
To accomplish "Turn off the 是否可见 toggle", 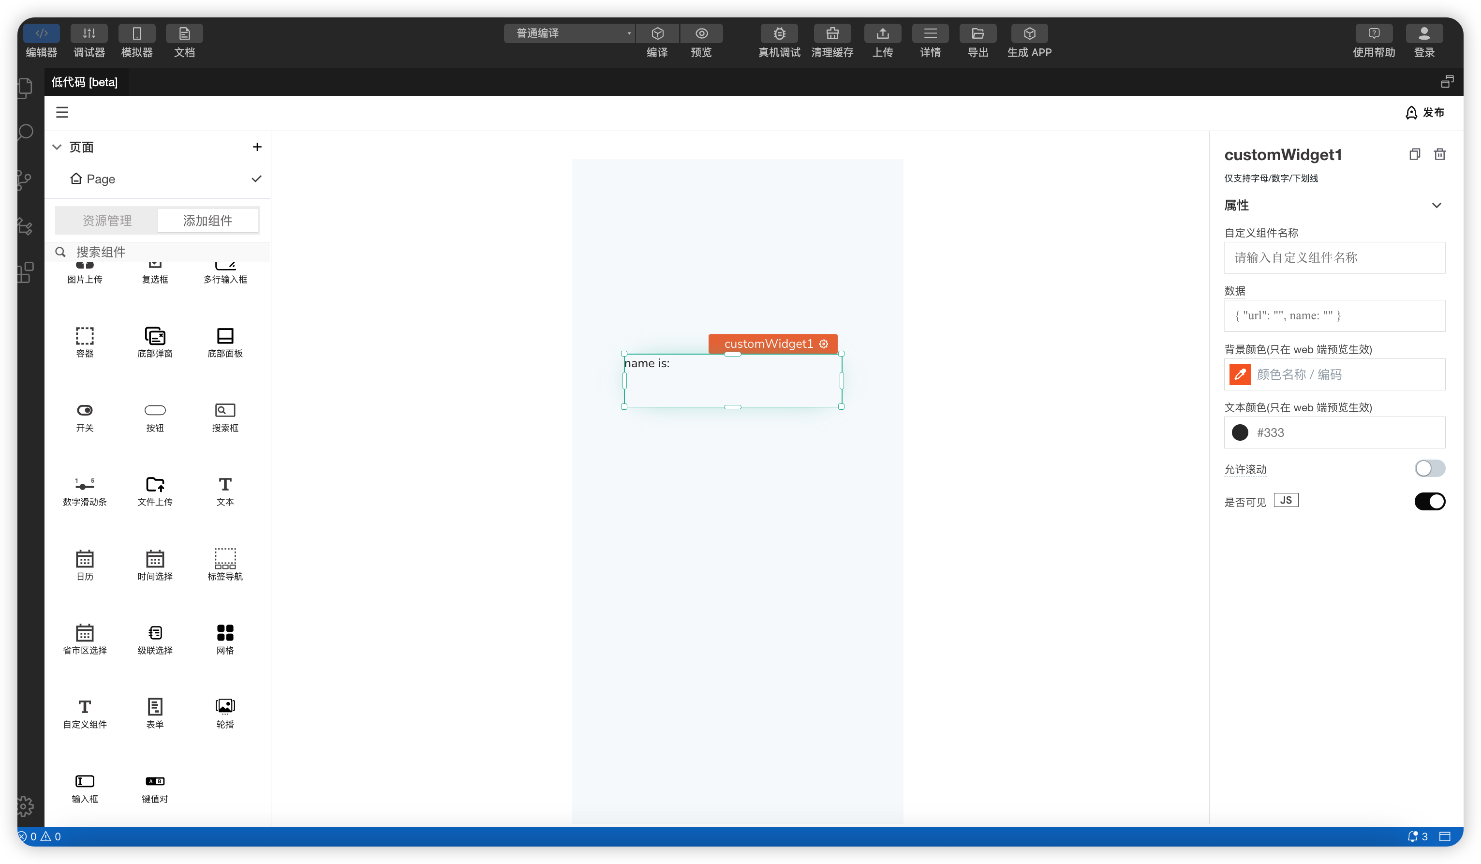I will (1429, 501).
